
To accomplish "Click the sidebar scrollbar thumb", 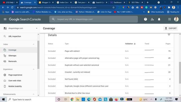I will (38, 55).
